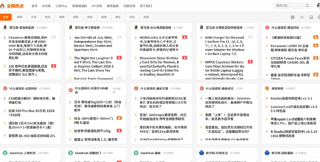The height and width of the screenshot is (162, 320).
Task: Click 值 icon of 什么值得买-最新文章 card
Action: (136, 88)
